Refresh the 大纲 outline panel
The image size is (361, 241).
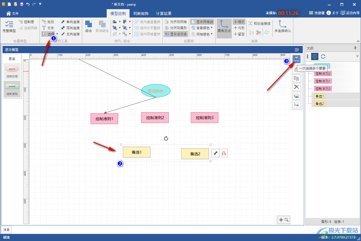point(323,56)
